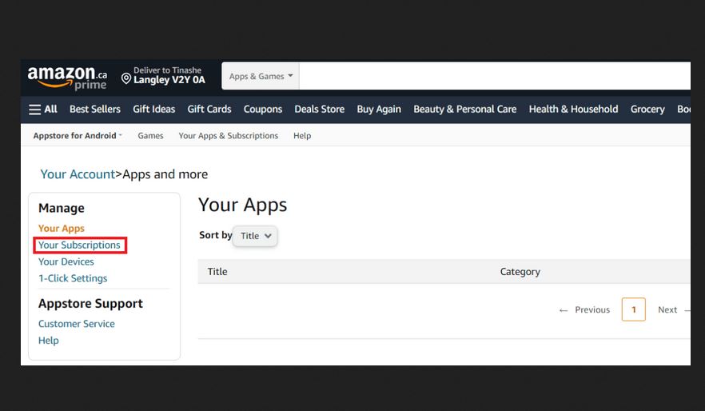This screenshot has height=411, width=705.
Task: Open Beauty & Personal Care
Action: tap(464, 110)
